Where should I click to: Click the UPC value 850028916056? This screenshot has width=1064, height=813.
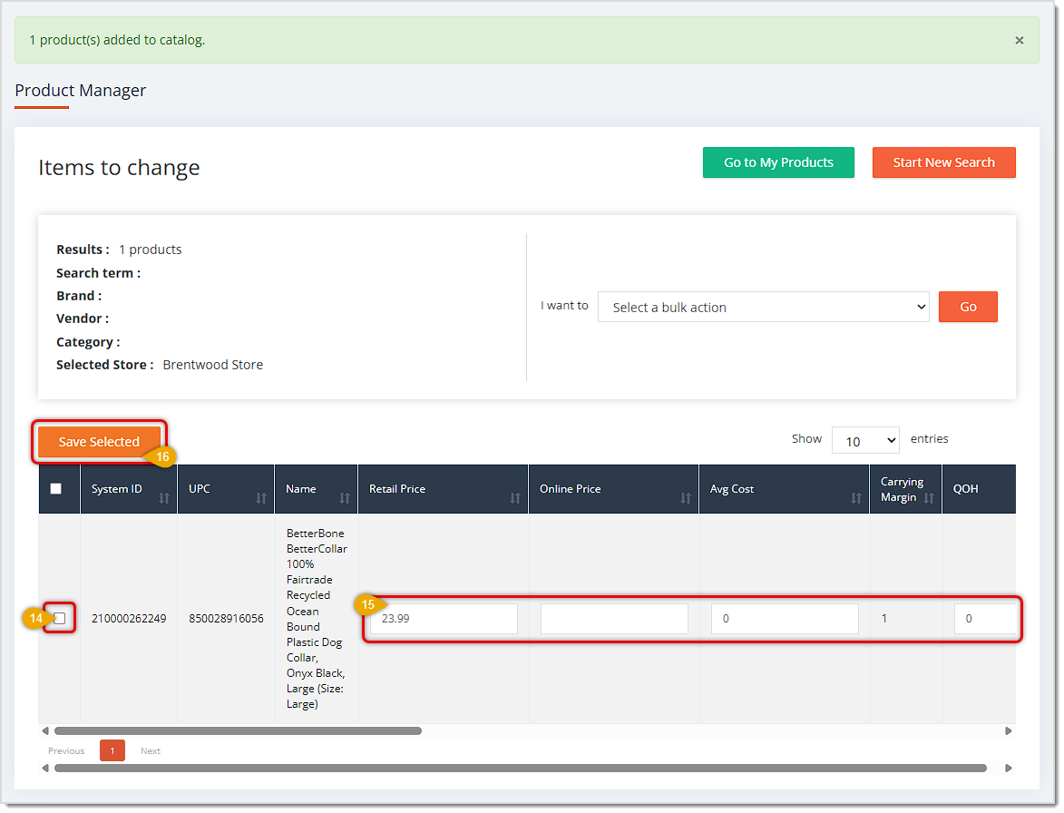pyautogui.click(x=226, y=619)
